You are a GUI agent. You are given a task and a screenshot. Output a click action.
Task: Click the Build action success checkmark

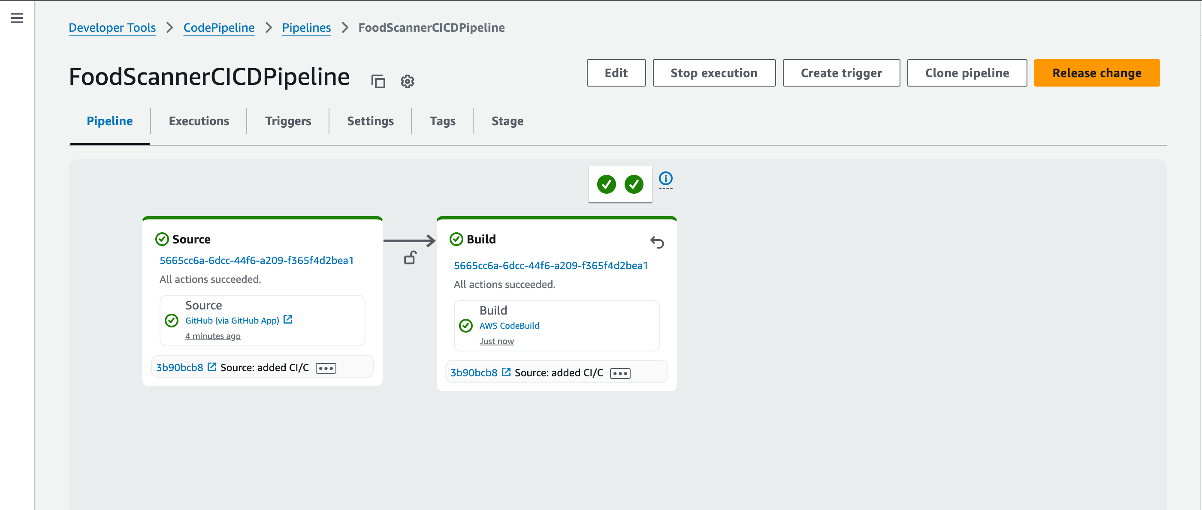pos(466,326)
